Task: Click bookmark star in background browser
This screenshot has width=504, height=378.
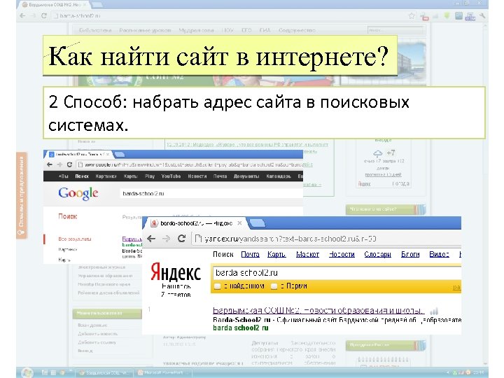Action: point(412,15)
